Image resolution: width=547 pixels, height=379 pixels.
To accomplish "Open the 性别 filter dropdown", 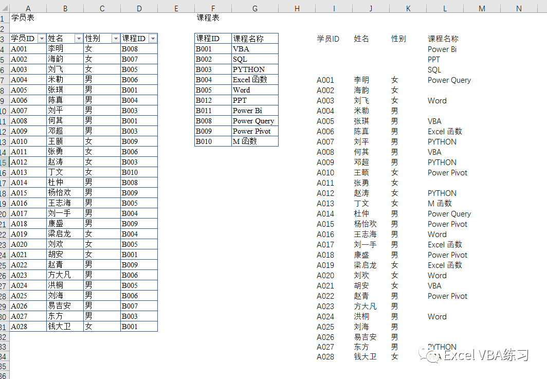I will 116,39.
